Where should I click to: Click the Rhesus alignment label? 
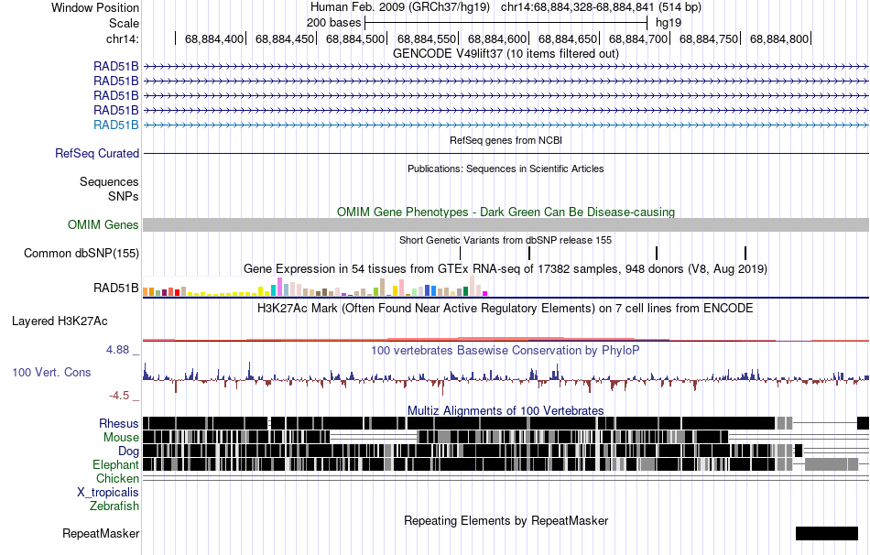(119, 423)
